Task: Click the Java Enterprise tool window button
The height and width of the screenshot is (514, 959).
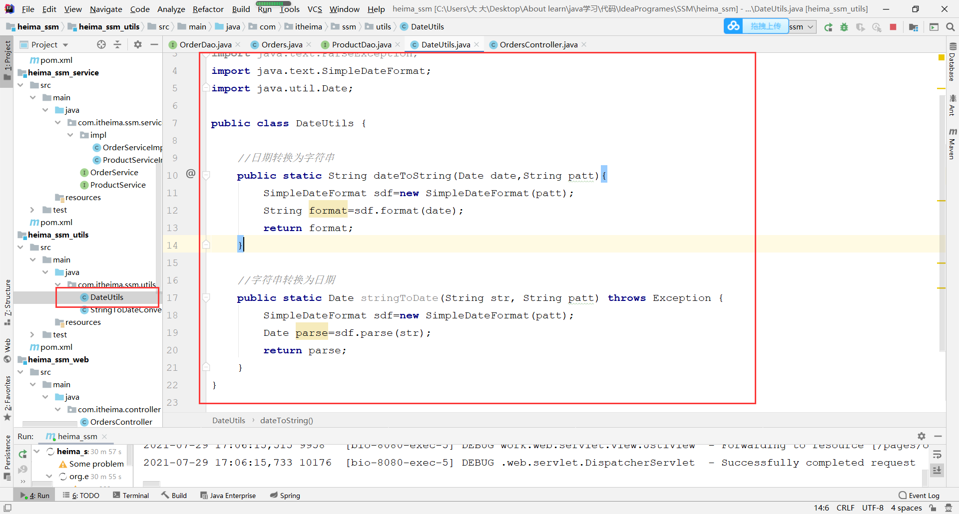Action: pos(228,496)
